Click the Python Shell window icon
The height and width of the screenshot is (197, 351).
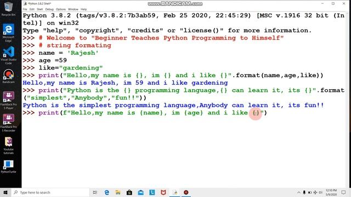(x=25, y=4)
